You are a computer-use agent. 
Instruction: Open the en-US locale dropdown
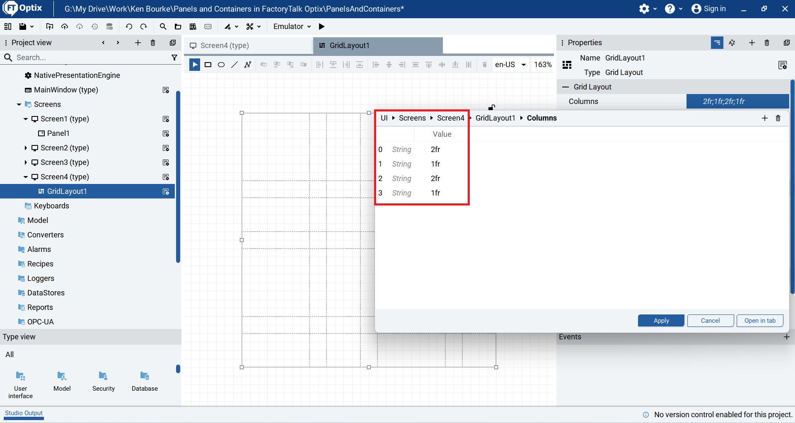pos(510,65)
